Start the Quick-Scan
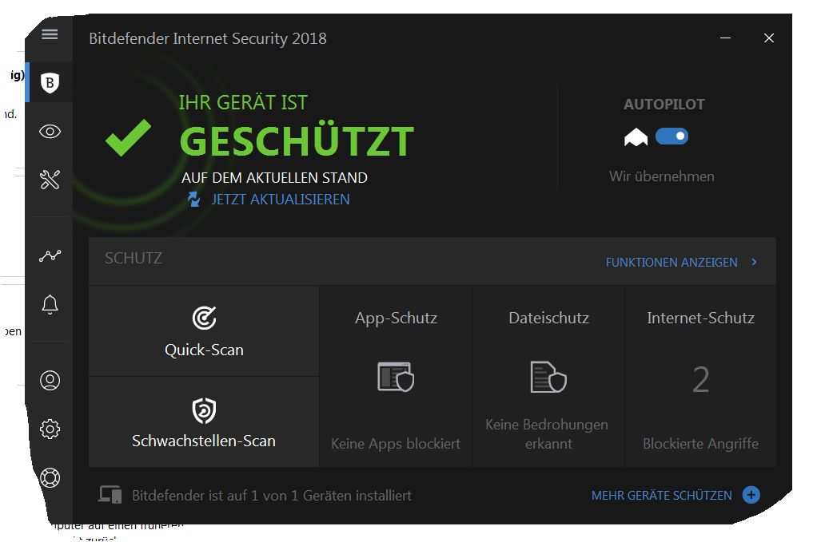The height and width of the screenshot is (542, 829). (x=204, y=330)
